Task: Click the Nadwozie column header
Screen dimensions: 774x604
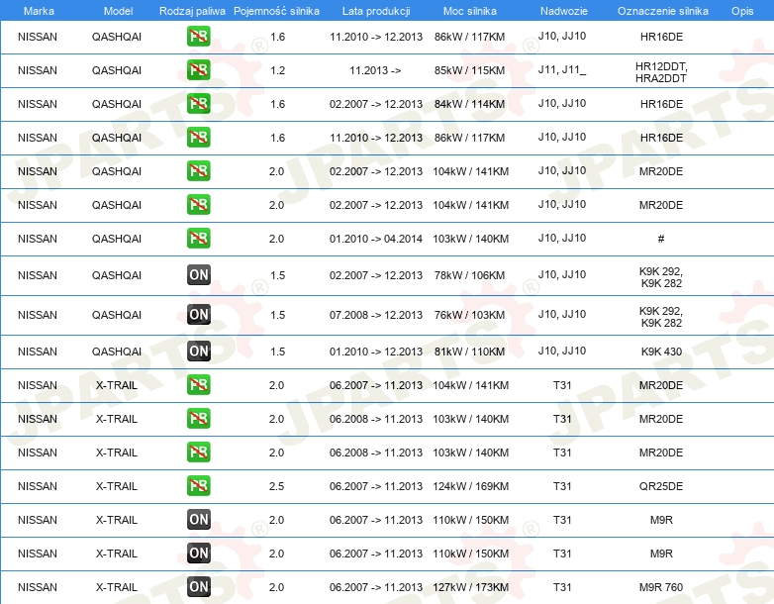Action: (564, 11)
